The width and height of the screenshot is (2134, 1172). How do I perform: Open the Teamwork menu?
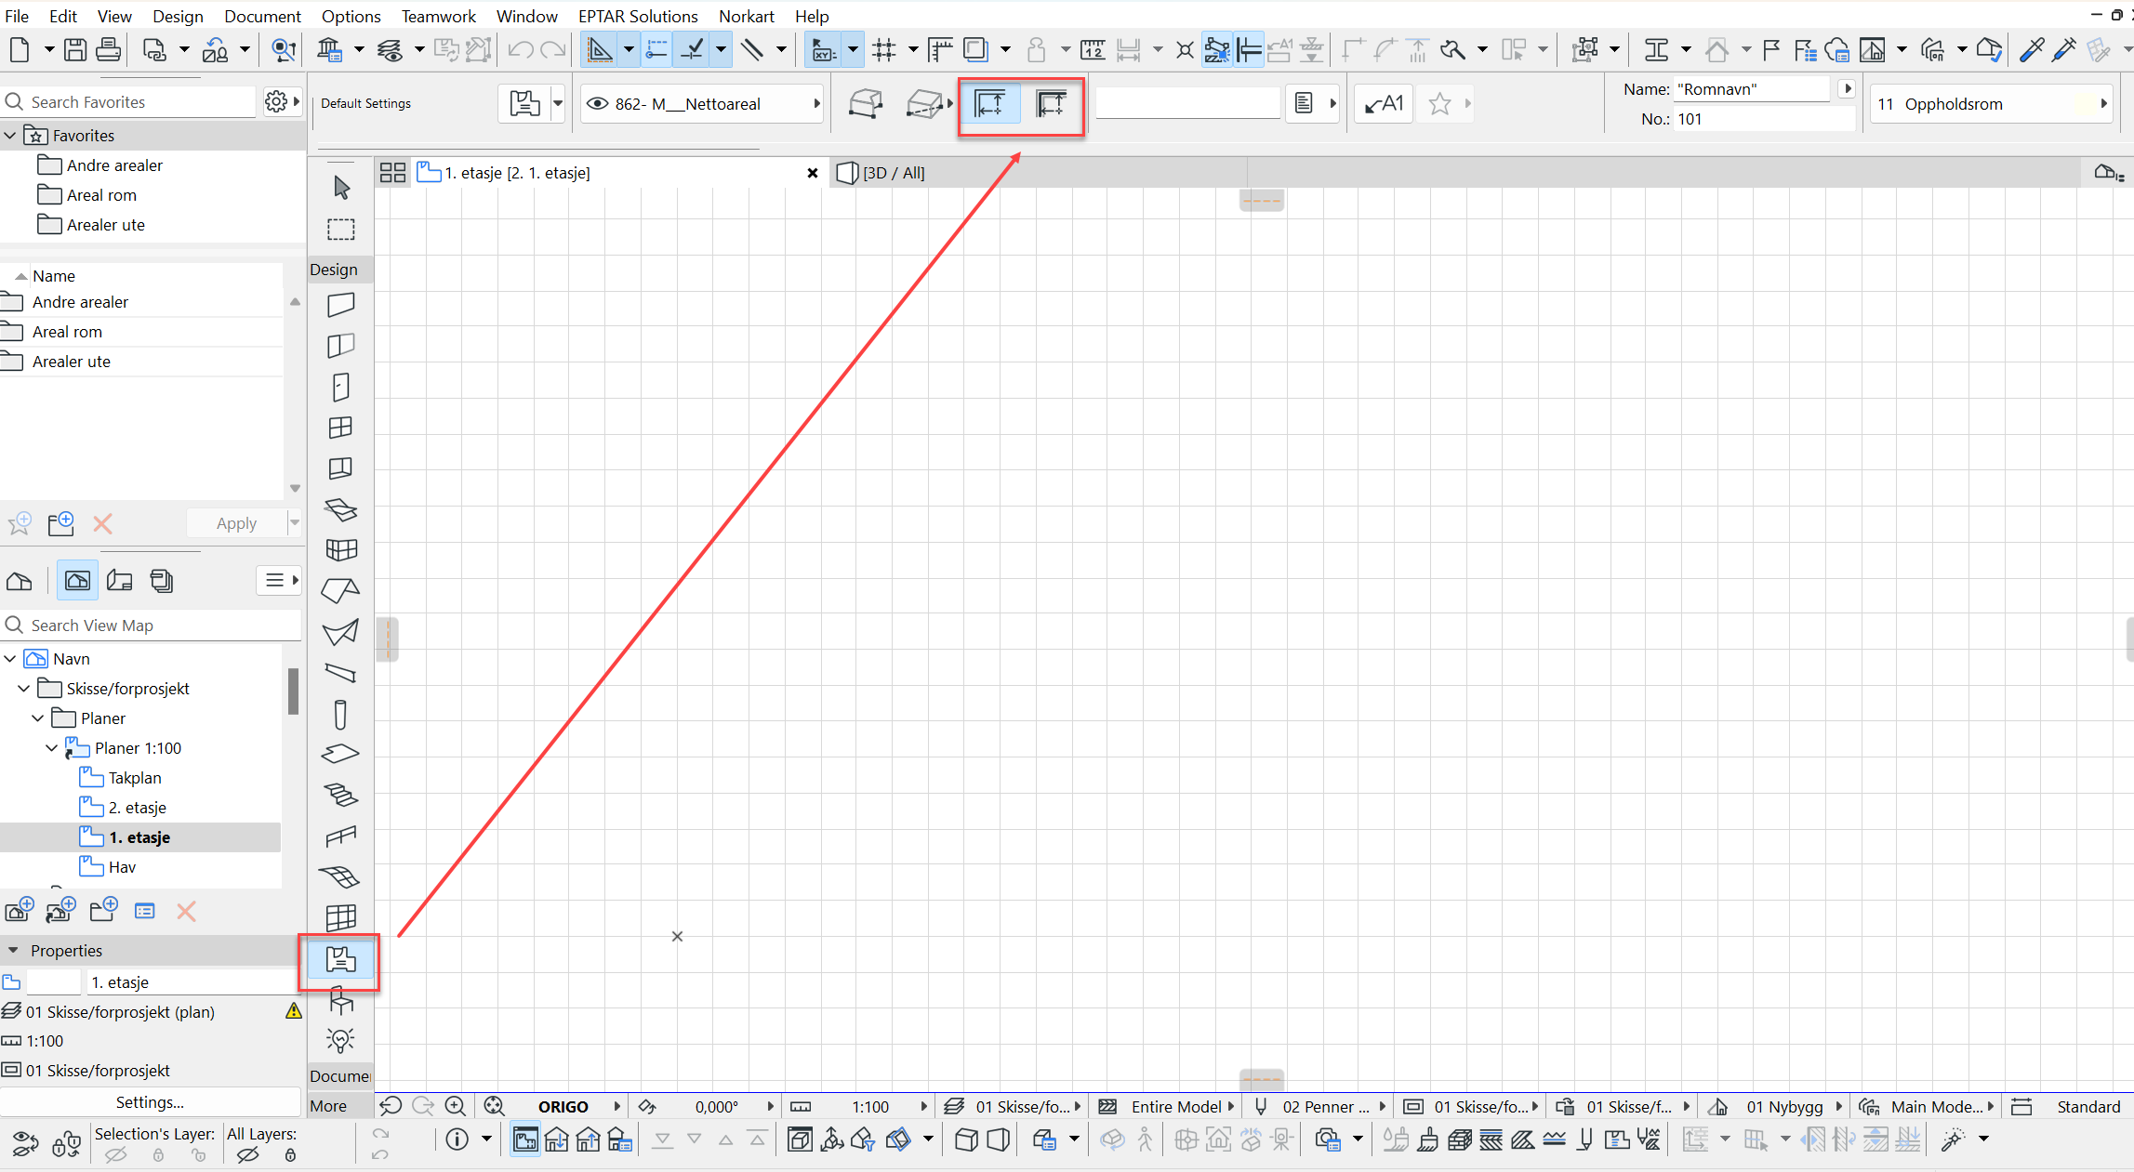(438, 16)
